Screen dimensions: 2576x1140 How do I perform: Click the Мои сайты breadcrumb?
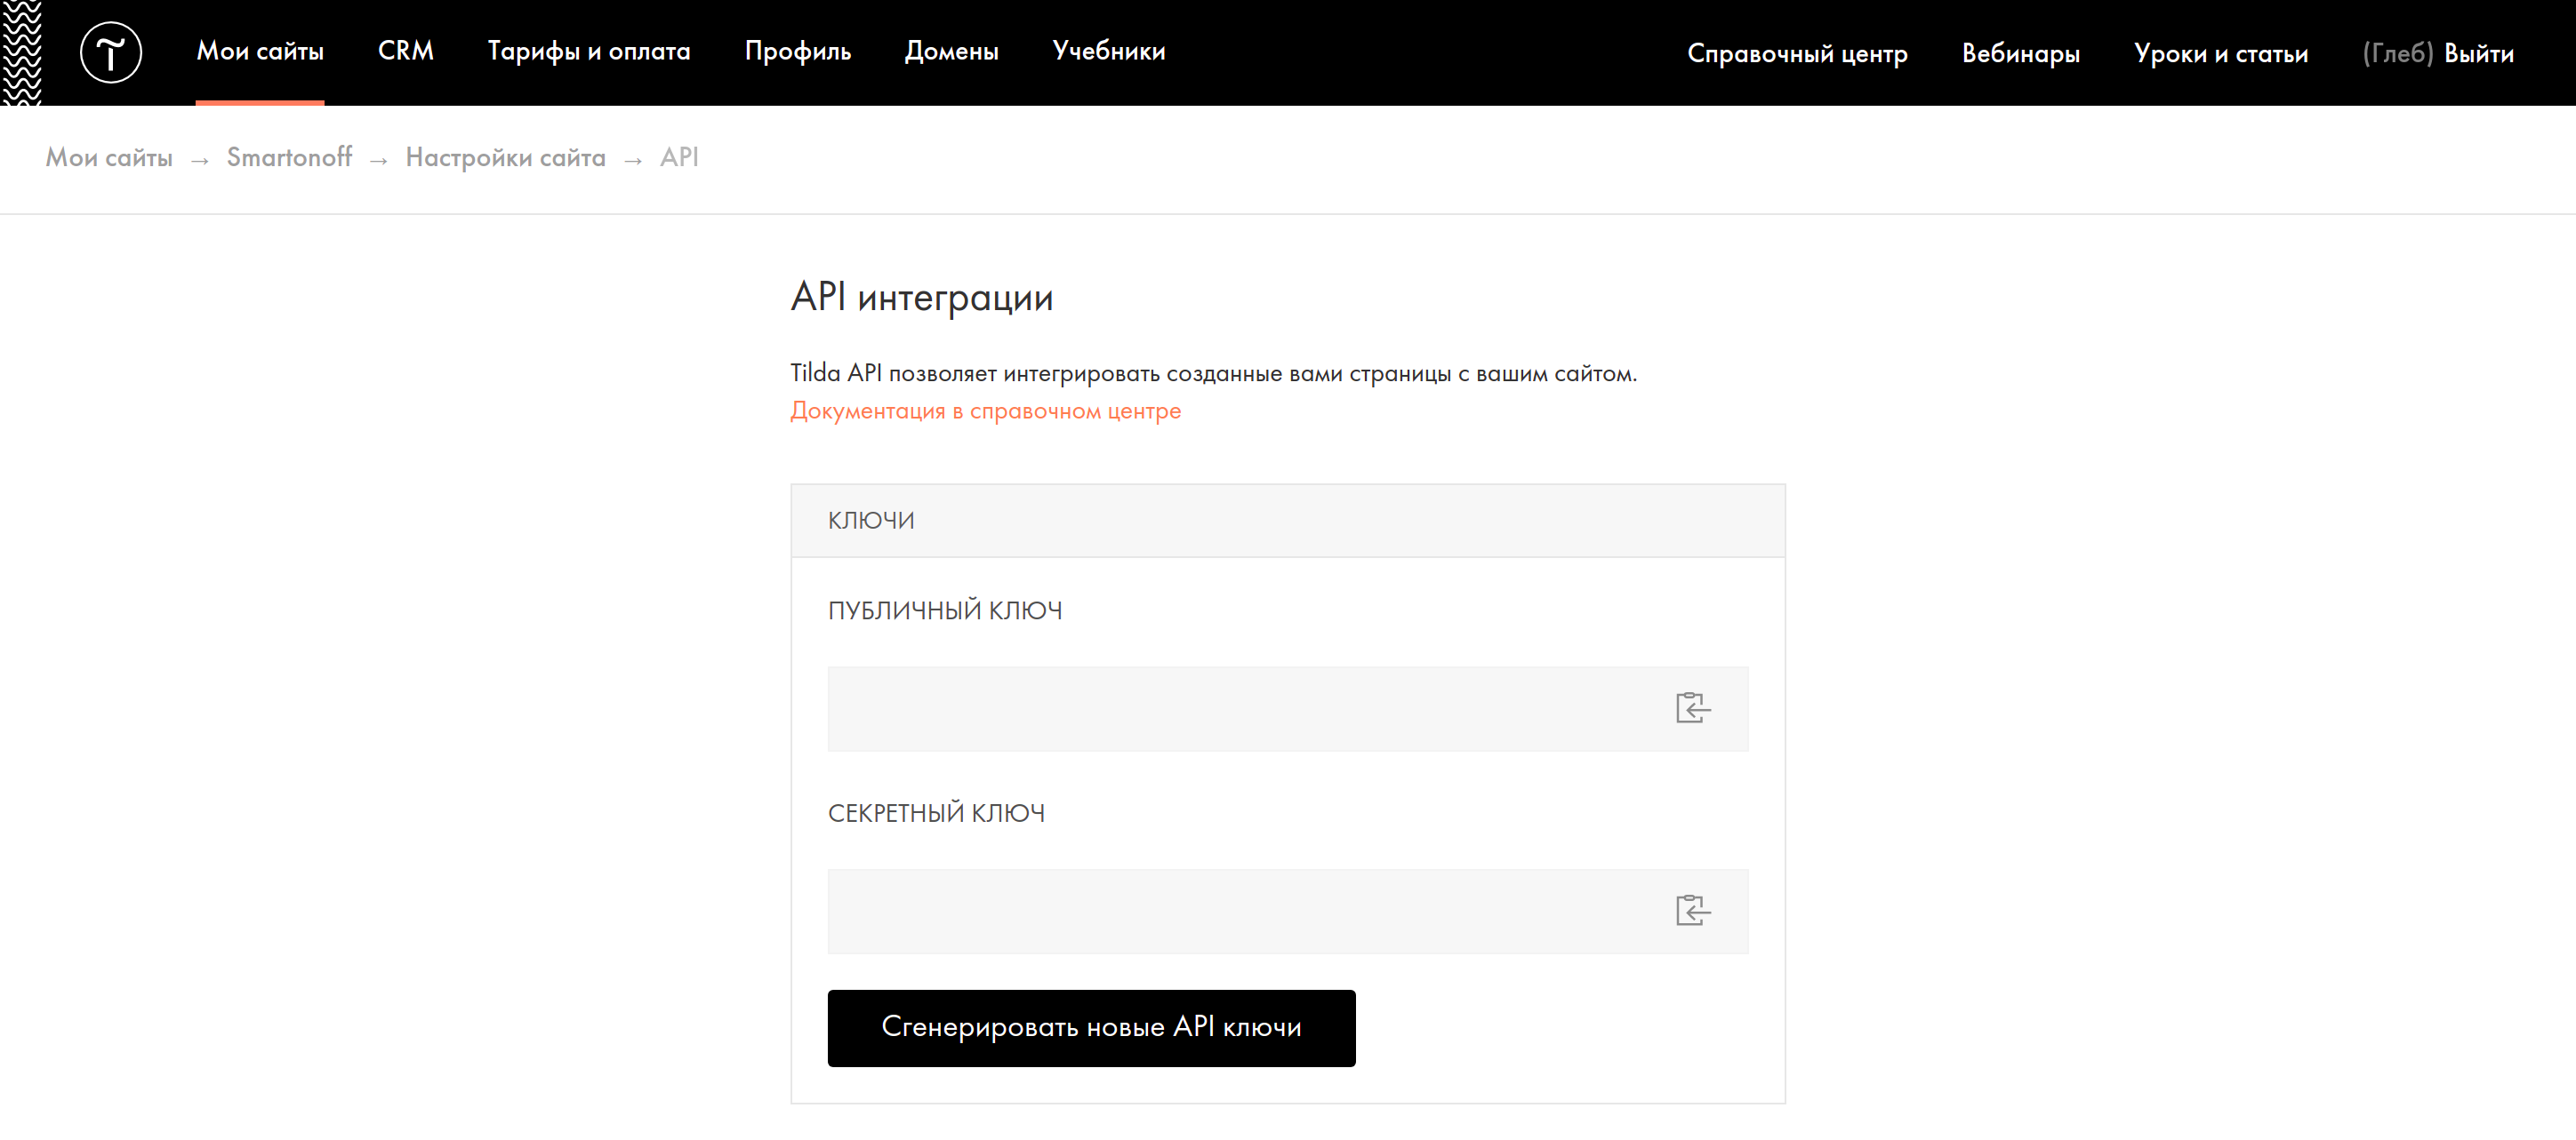tap(109, 158)
